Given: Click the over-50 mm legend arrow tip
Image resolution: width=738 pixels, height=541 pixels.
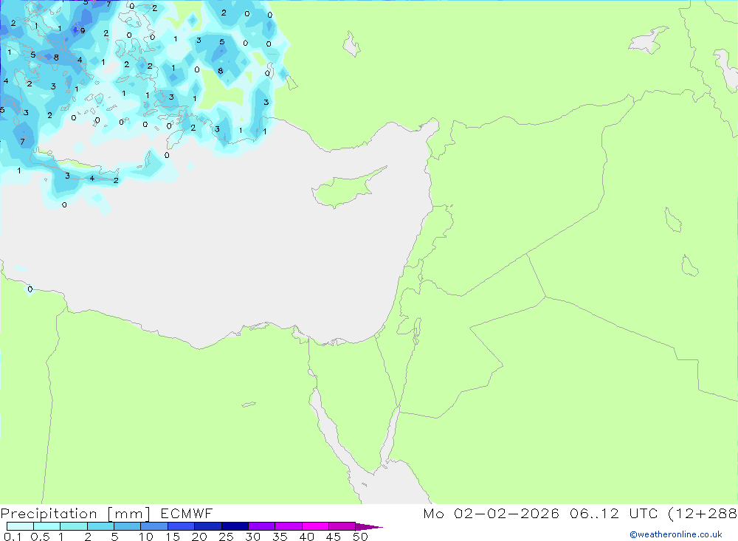Looking at the screenshot, I should tap(369, 526).
